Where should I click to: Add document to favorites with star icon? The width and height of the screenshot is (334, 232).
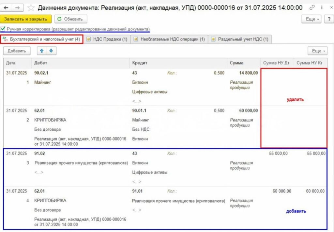coord(31,8)
